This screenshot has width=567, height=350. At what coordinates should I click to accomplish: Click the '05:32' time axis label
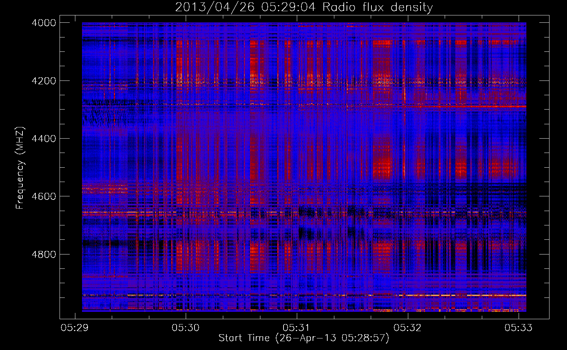[x=407, y=328]
